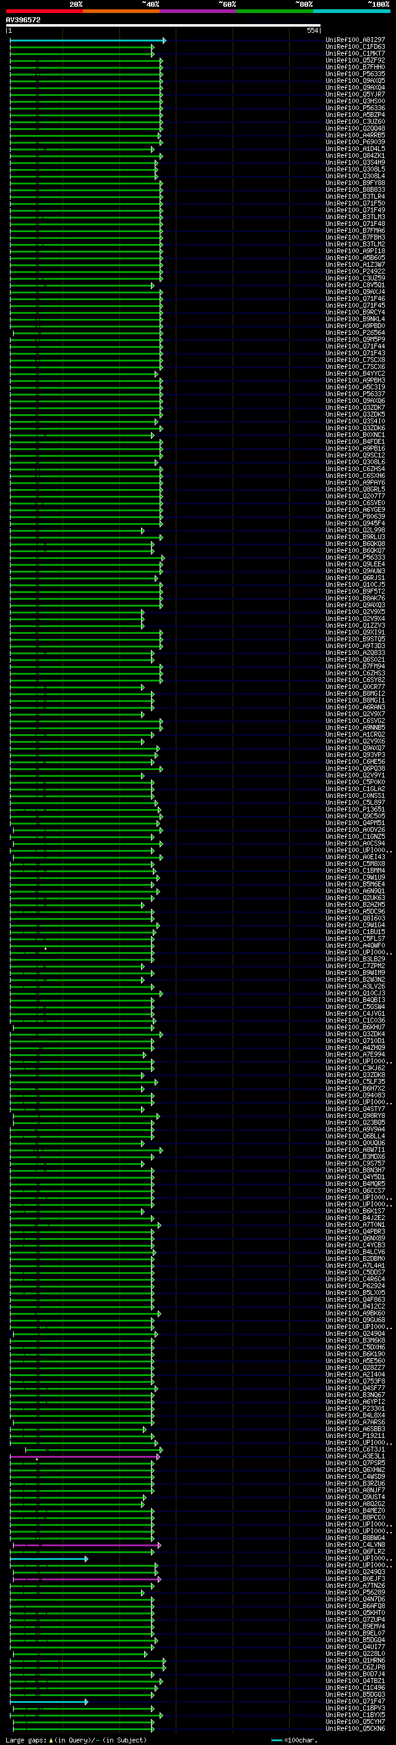The image size is (396, 1745).
Task: Select label UniRef100_P26564
Action: [x=355, y=332]
